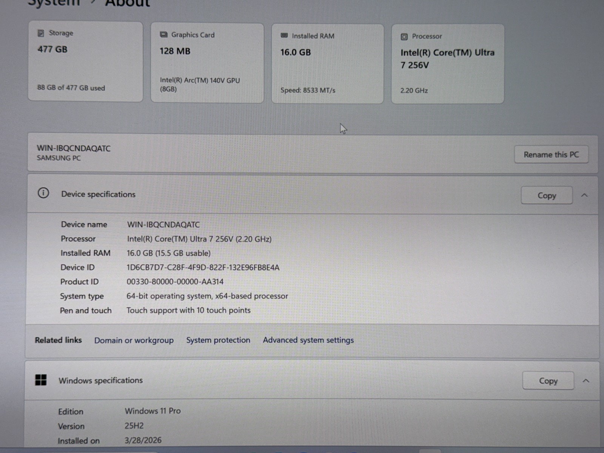Select the Device name value WIN-IBQCNDAQATC
The height and width of the screenshot is (453, 604).
point(163,225)
